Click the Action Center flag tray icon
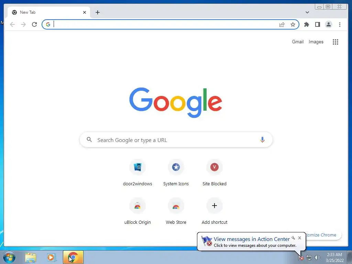Viewport: 352px width, 264px height. [x=301, y=257]
